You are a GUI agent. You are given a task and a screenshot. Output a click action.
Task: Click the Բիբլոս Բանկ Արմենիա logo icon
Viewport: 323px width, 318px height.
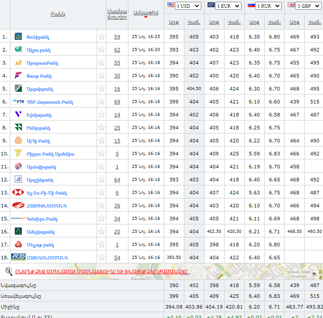(x=18, y=153)
